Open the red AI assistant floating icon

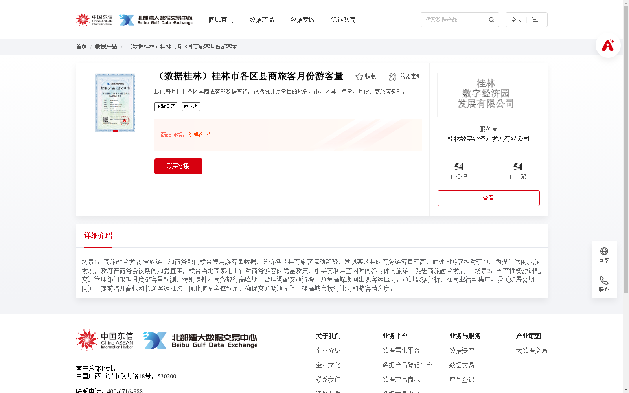click(608, 45)
